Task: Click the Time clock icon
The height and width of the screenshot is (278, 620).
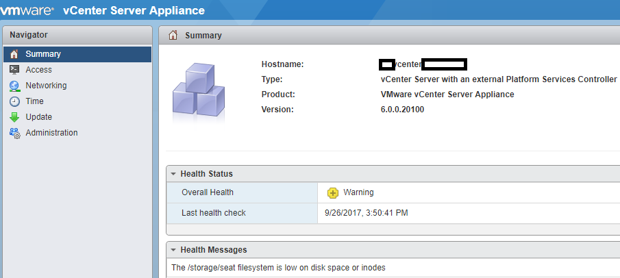Action: 14,101
